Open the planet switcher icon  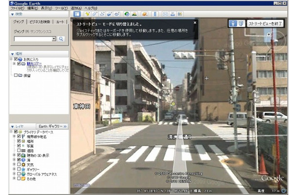pos(145,14)
